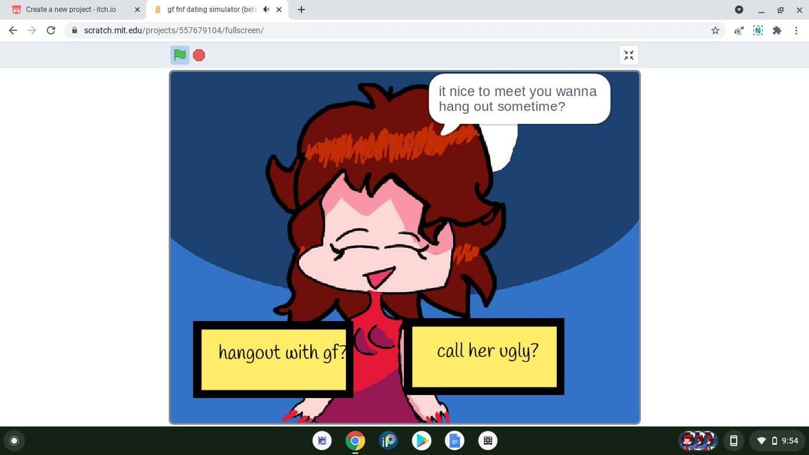
Task: Go back to the previous page
Action: [x=13, y=30]
